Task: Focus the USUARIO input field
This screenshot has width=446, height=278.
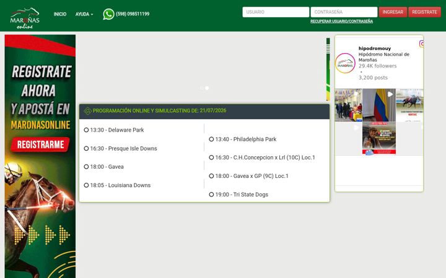Action: point(276,12)
